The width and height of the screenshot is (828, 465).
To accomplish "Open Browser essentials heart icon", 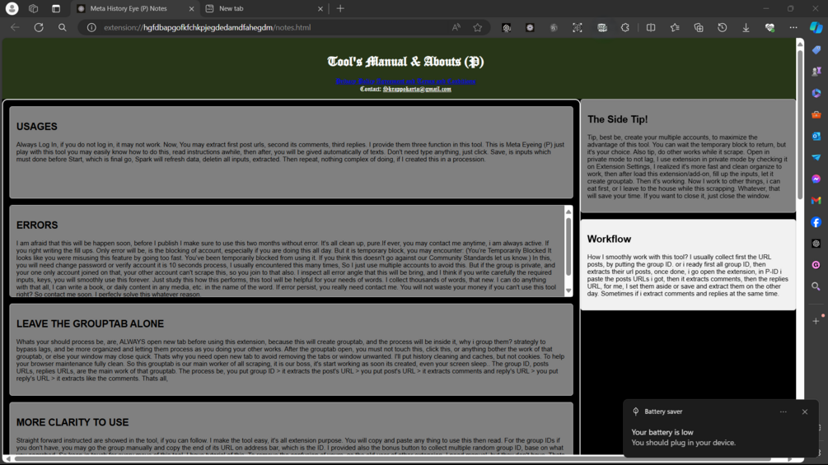I will (770, 27).
